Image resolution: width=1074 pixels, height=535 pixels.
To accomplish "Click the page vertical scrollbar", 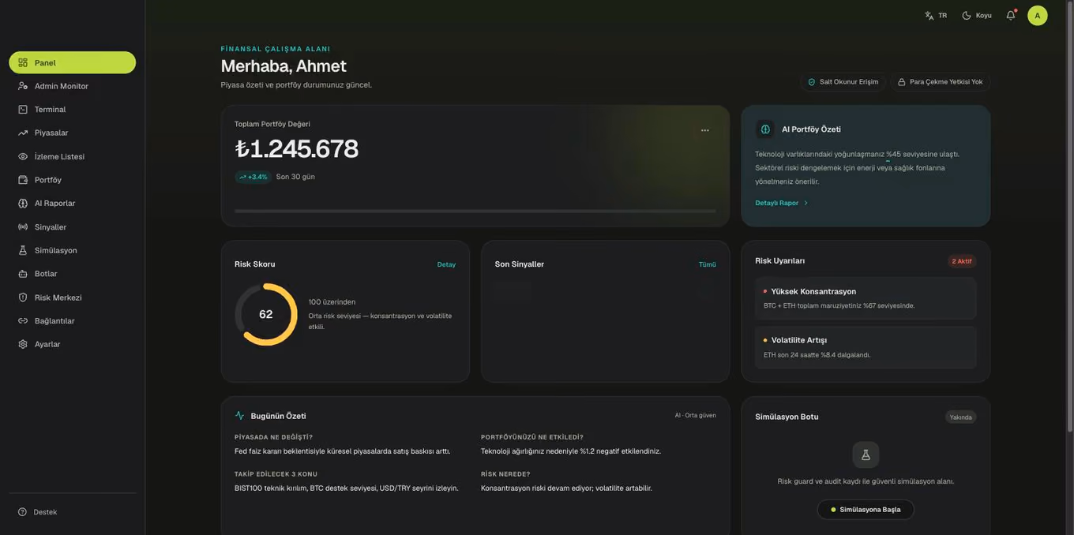I will point(1070,217).
